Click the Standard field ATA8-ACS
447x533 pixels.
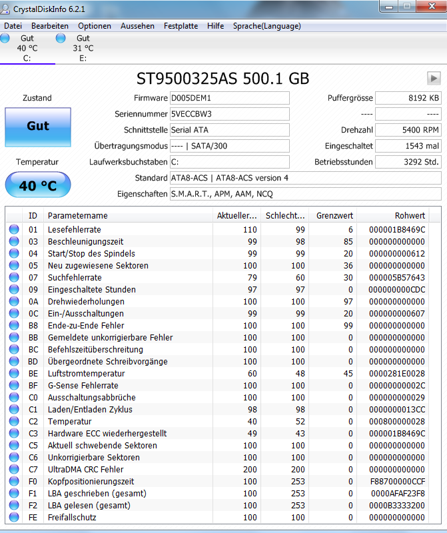pyautogui.click(x=305, y=178)
